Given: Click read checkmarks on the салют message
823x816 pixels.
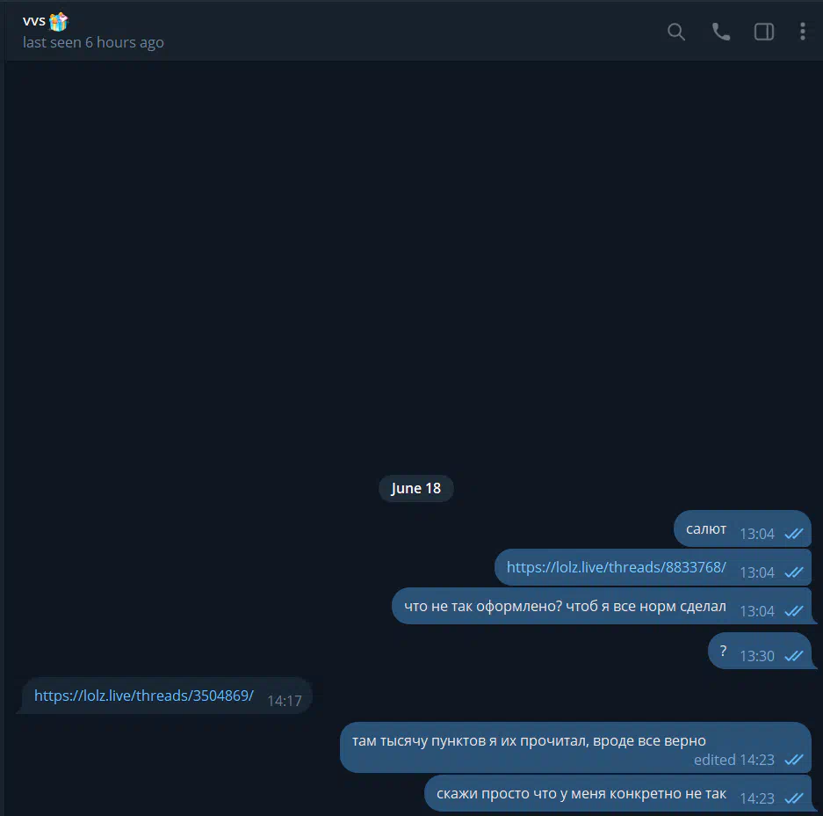Looking at the screenshot, I should tap(794, 534).
